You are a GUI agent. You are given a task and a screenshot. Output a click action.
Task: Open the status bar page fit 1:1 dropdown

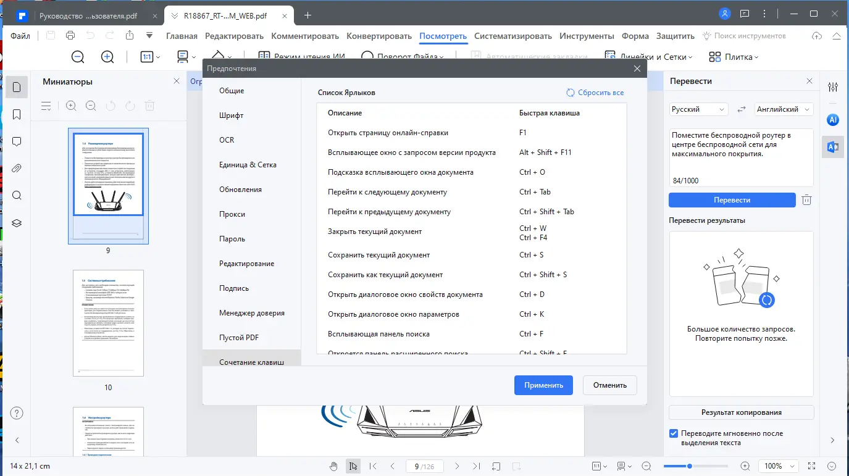pyautogui.click(x=598, y=466)
